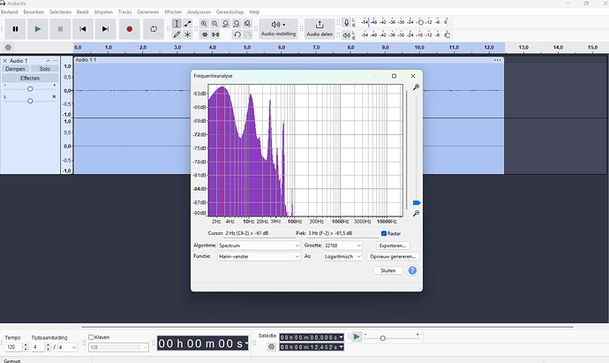The image size is (609, 363).
Task: Click the track gain slider knob
Action: [30, 89]
